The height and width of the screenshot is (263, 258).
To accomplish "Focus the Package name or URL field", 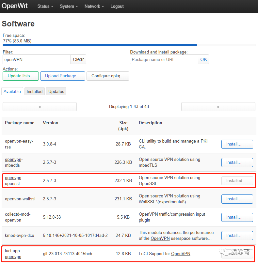I will click(164, 59).
